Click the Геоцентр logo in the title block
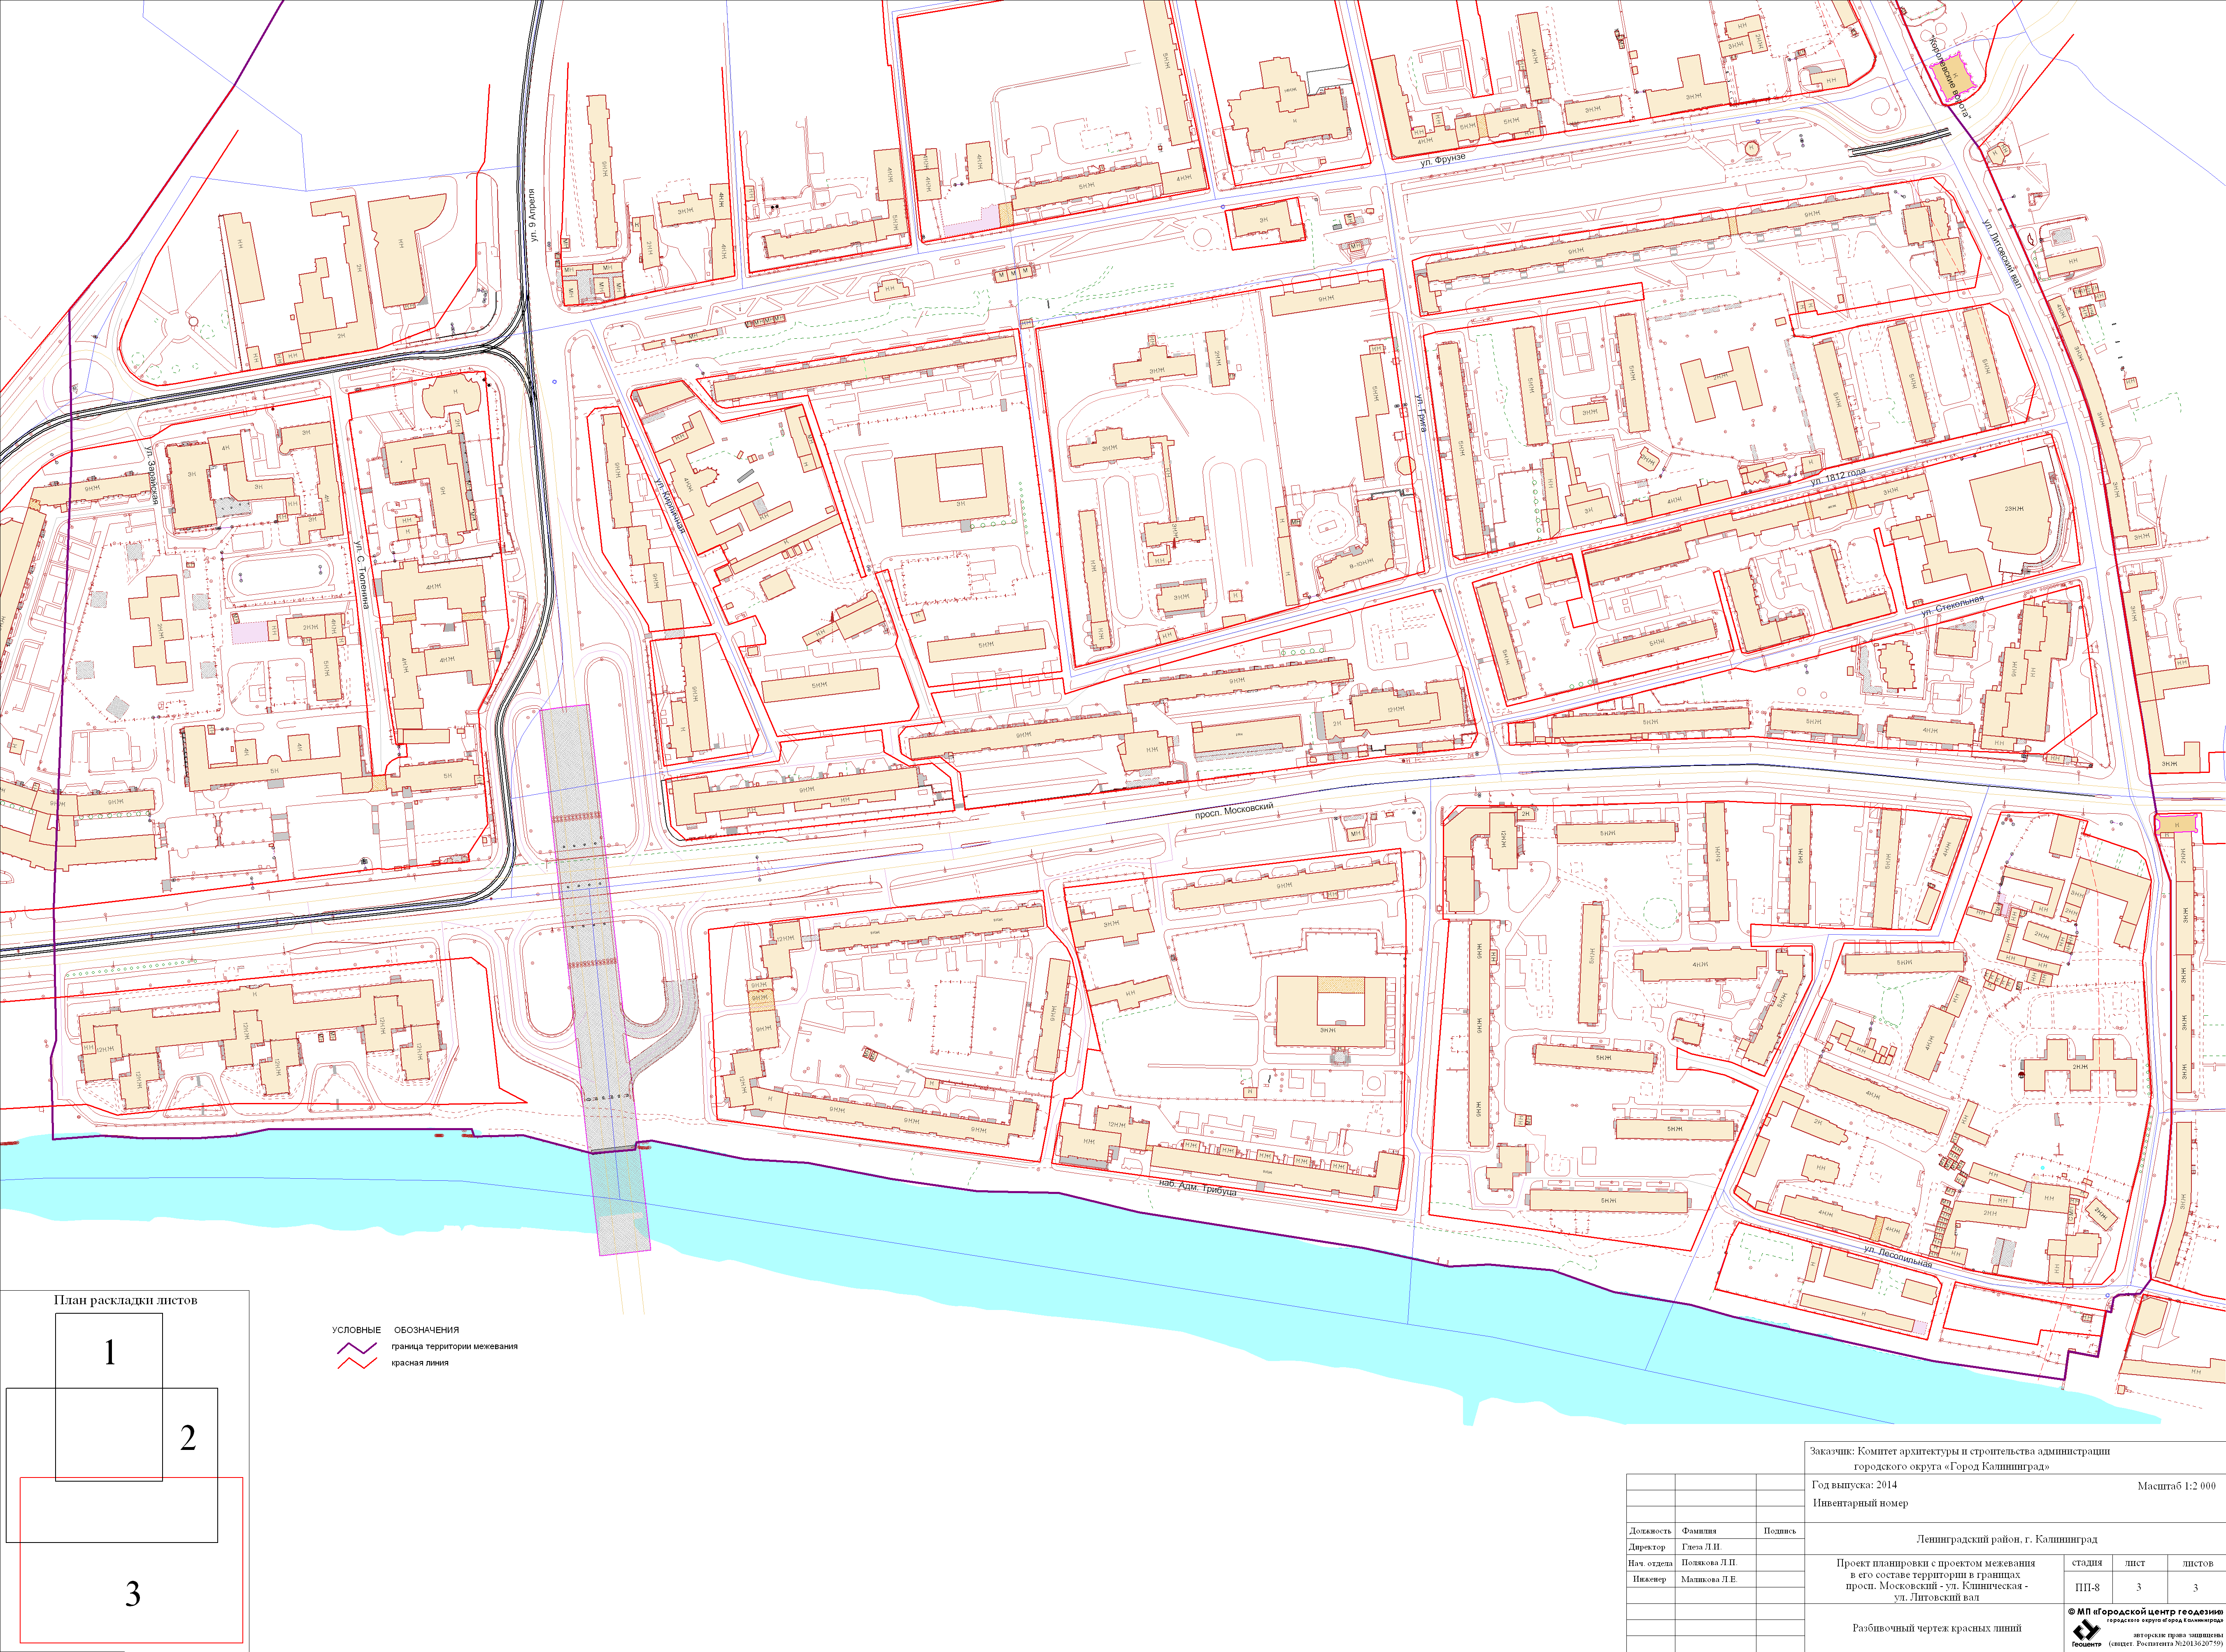Image resolution: width=2226 pixels, height=1652 pixels. pyautogui.click(x=2086, y=1631)
